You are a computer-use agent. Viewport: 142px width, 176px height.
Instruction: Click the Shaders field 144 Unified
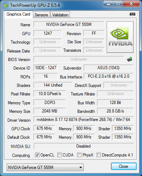click(x=53, y=85)
